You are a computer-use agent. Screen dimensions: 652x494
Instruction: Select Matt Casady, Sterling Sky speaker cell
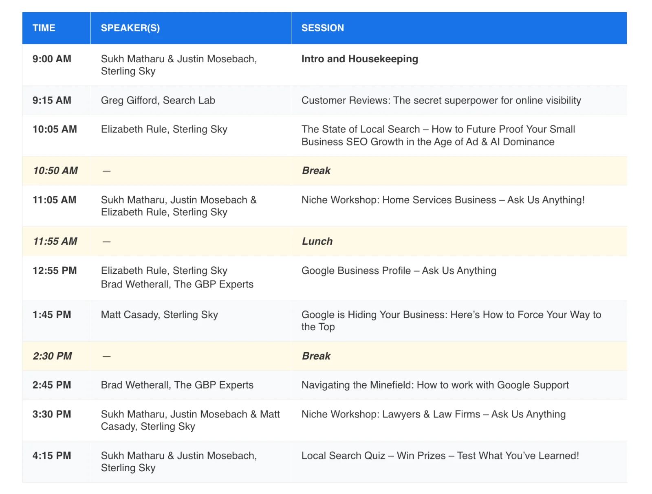[x=160, y=315]
